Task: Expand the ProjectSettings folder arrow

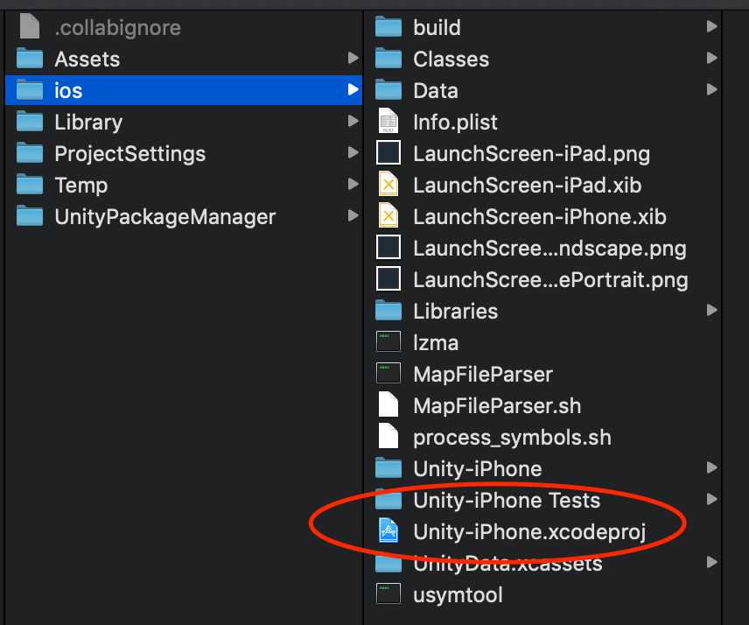Action: (353, 153)
